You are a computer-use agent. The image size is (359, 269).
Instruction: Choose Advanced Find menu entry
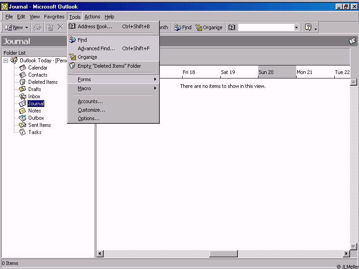click(x=114, y=48)
